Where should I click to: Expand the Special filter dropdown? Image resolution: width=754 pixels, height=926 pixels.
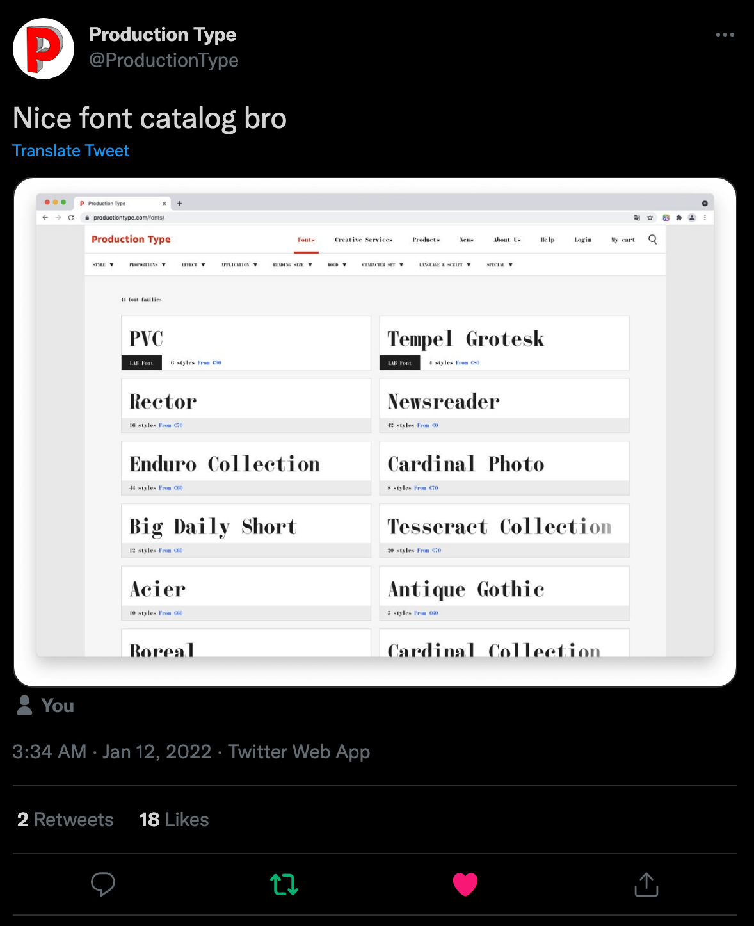tap(500, 264)
